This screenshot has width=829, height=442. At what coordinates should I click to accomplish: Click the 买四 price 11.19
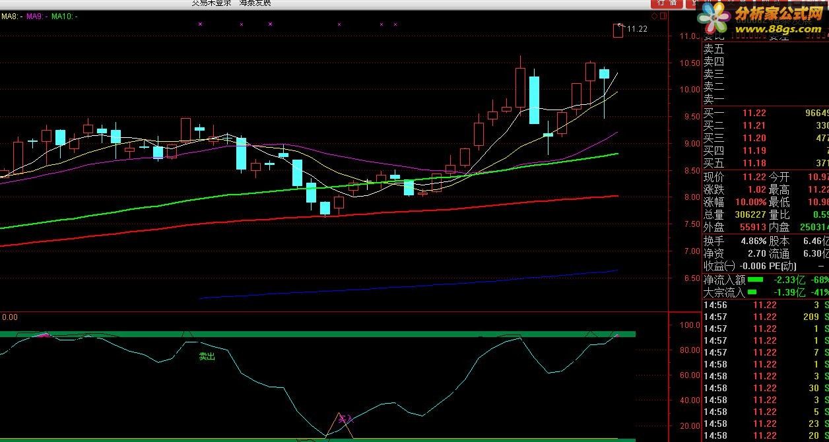pyautogui.click(x=754, y=151)
